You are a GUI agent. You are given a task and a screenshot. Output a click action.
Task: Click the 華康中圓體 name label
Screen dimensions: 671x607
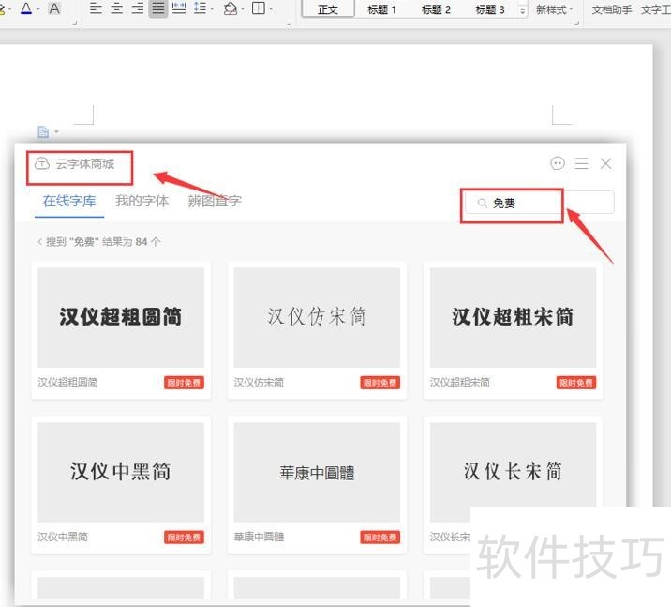[259, 537]
